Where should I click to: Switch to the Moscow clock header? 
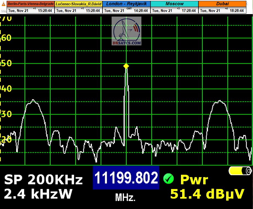coord(174,4)
